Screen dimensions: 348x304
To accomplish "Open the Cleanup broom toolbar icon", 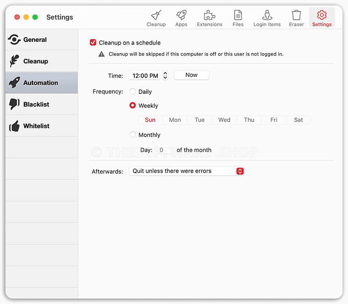I will pyautogui.click(x=156, y=15).
